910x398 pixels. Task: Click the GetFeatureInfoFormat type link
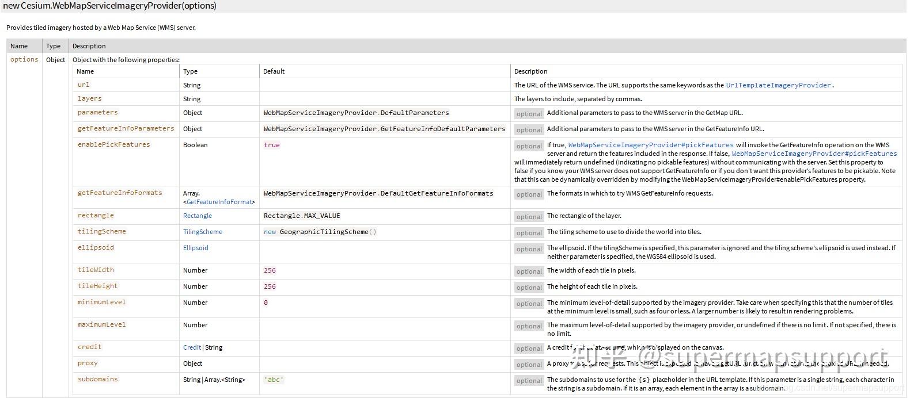pyautogui.click(x=219, y=202)
